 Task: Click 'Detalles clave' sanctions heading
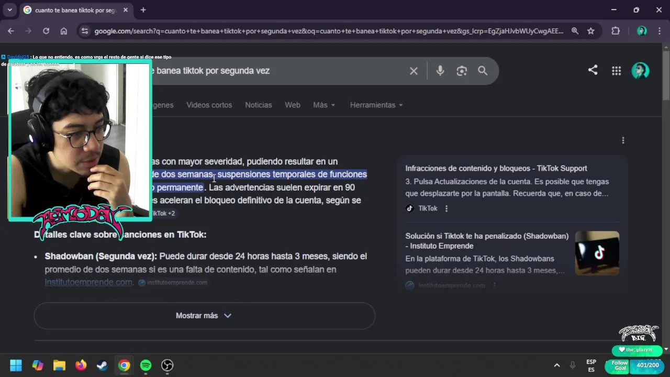(120, 235)
